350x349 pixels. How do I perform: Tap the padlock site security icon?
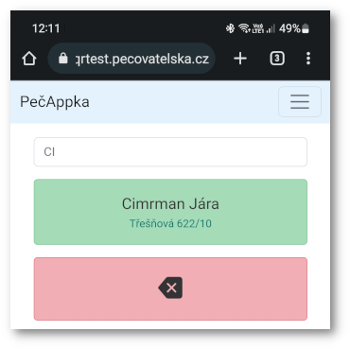pos(63,59)
